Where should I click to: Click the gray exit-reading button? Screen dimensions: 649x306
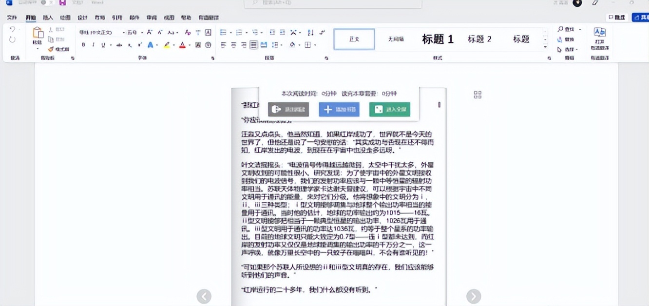(x=288, y=109)
